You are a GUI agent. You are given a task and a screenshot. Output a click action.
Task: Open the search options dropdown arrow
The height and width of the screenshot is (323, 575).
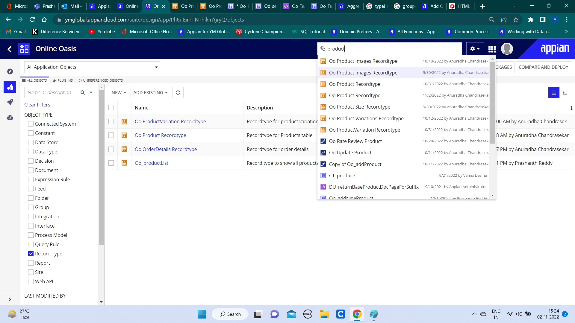(x=91, y=93)
